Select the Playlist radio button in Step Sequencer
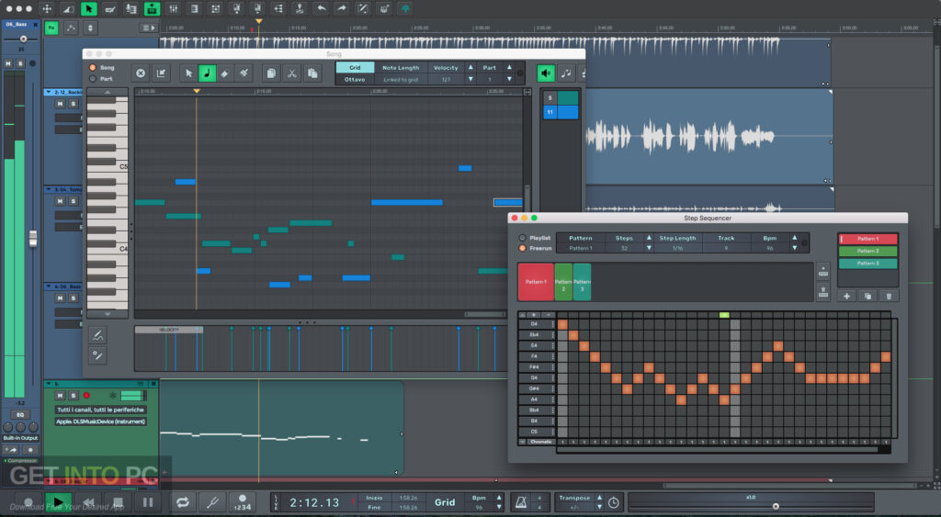Screen dimensions: 941x517 tap(522, 238)
